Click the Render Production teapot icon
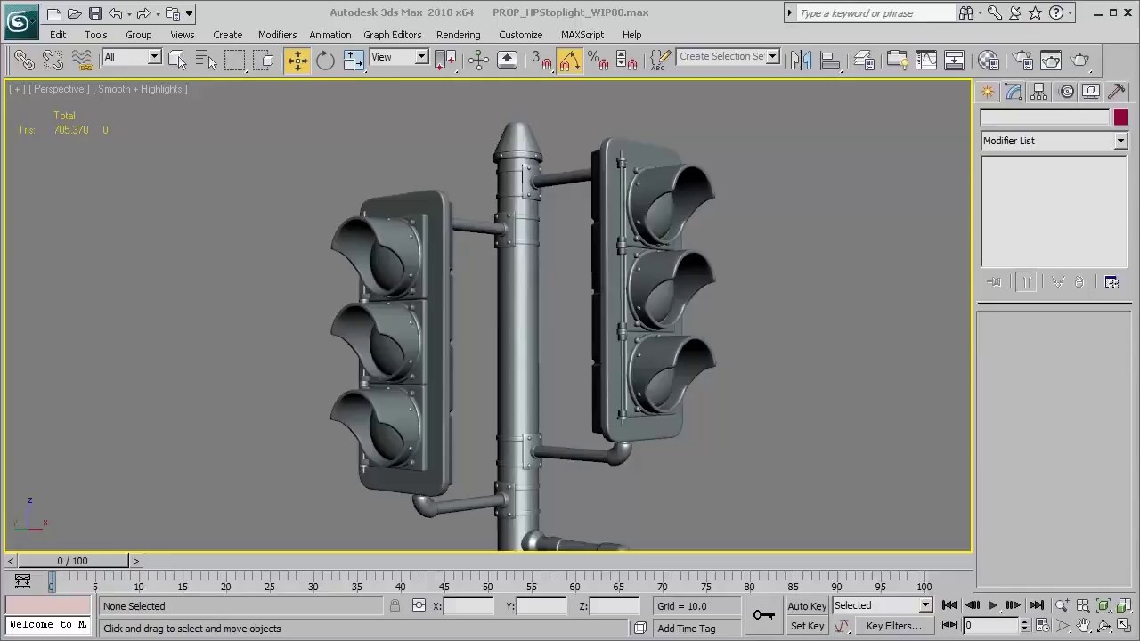Image resolution: width=1140 pixels, height=641 pixels. pyautogui.click(x=1080, y=61)
